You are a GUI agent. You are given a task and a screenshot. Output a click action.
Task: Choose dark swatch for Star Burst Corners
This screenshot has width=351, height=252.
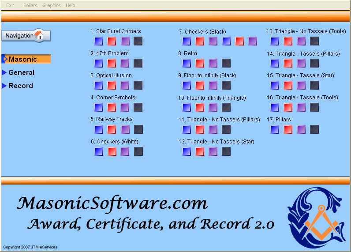coord(138,41)
